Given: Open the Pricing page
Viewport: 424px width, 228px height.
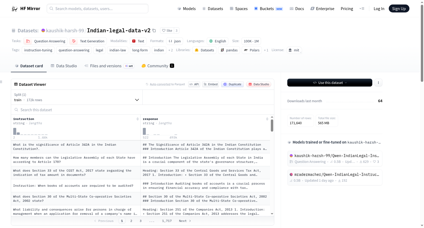Looking at the screenshot, I should pos(347,9).
